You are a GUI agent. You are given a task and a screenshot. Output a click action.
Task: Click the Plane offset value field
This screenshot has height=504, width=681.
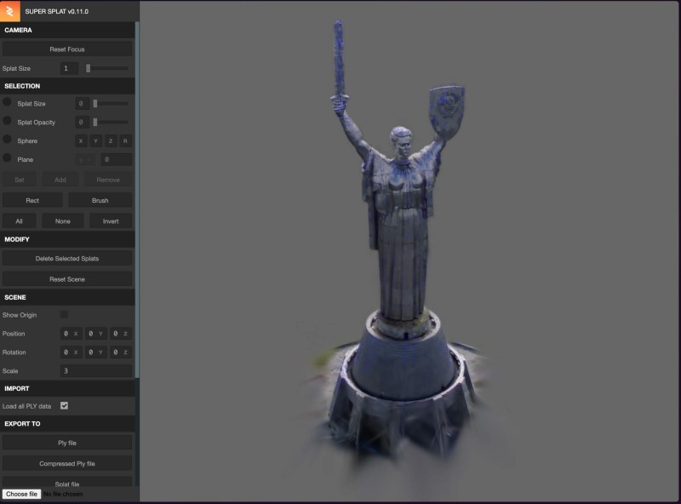(x=117, y=159)
